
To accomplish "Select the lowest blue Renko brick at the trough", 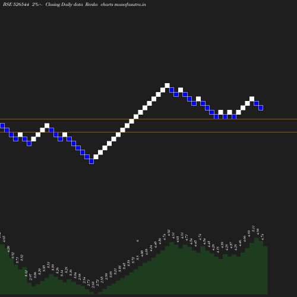I will 91,162.
